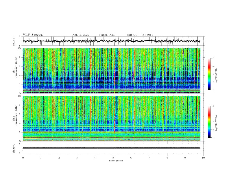Click time axis tick label "7"
This screenshot has width=229, height=177.
(x=149, y=158)
